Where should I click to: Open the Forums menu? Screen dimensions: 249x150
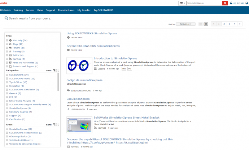30,10
